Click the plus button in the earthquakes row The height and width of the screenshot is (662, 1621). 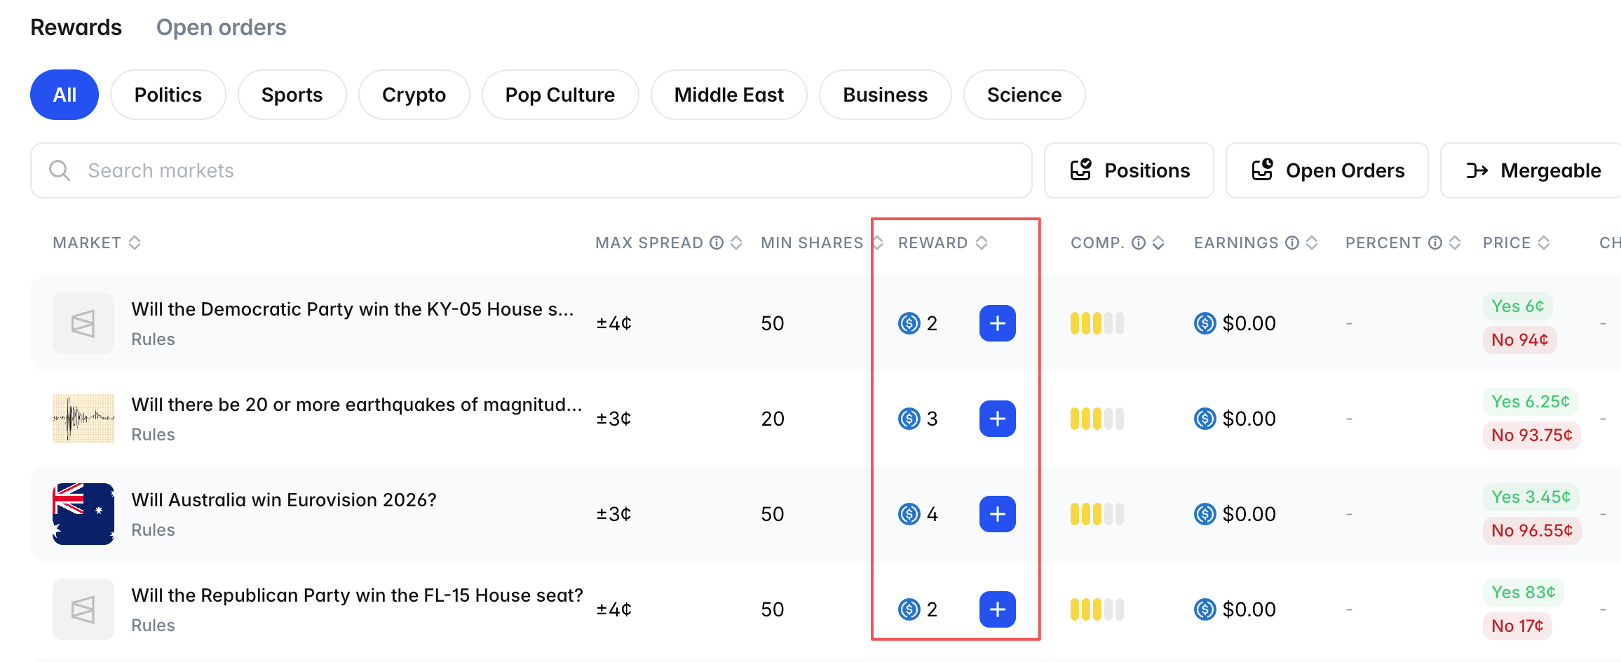tap(997, 419)
